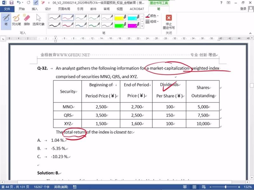Open the Undo history dropdown arrow

23,3
